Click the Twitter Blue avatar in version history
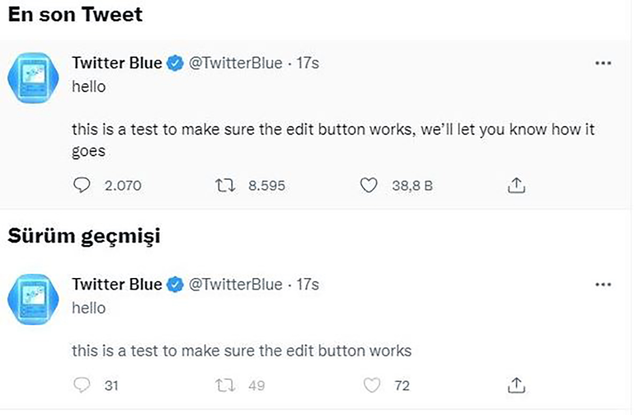Image resolution: width=635 pixels, height=415 pixels. 33,299
